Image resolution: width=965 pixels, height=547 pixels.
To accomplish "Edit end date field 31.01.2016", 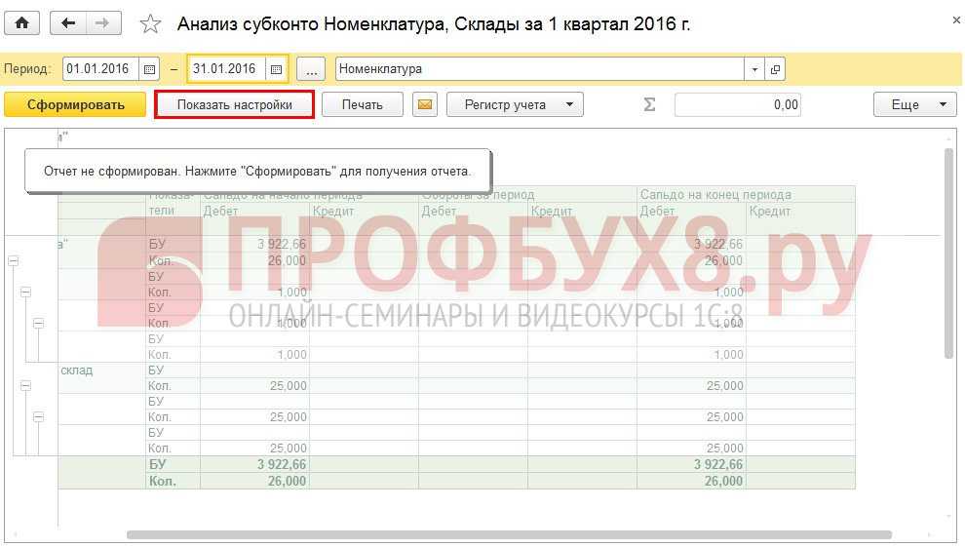I will pyautogui.click(x=228, y=69).
